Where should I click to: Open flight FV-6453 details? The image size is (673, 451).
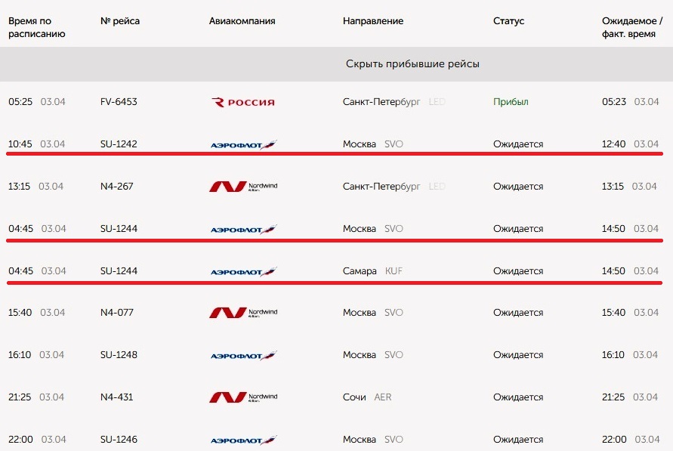point(119,102)
